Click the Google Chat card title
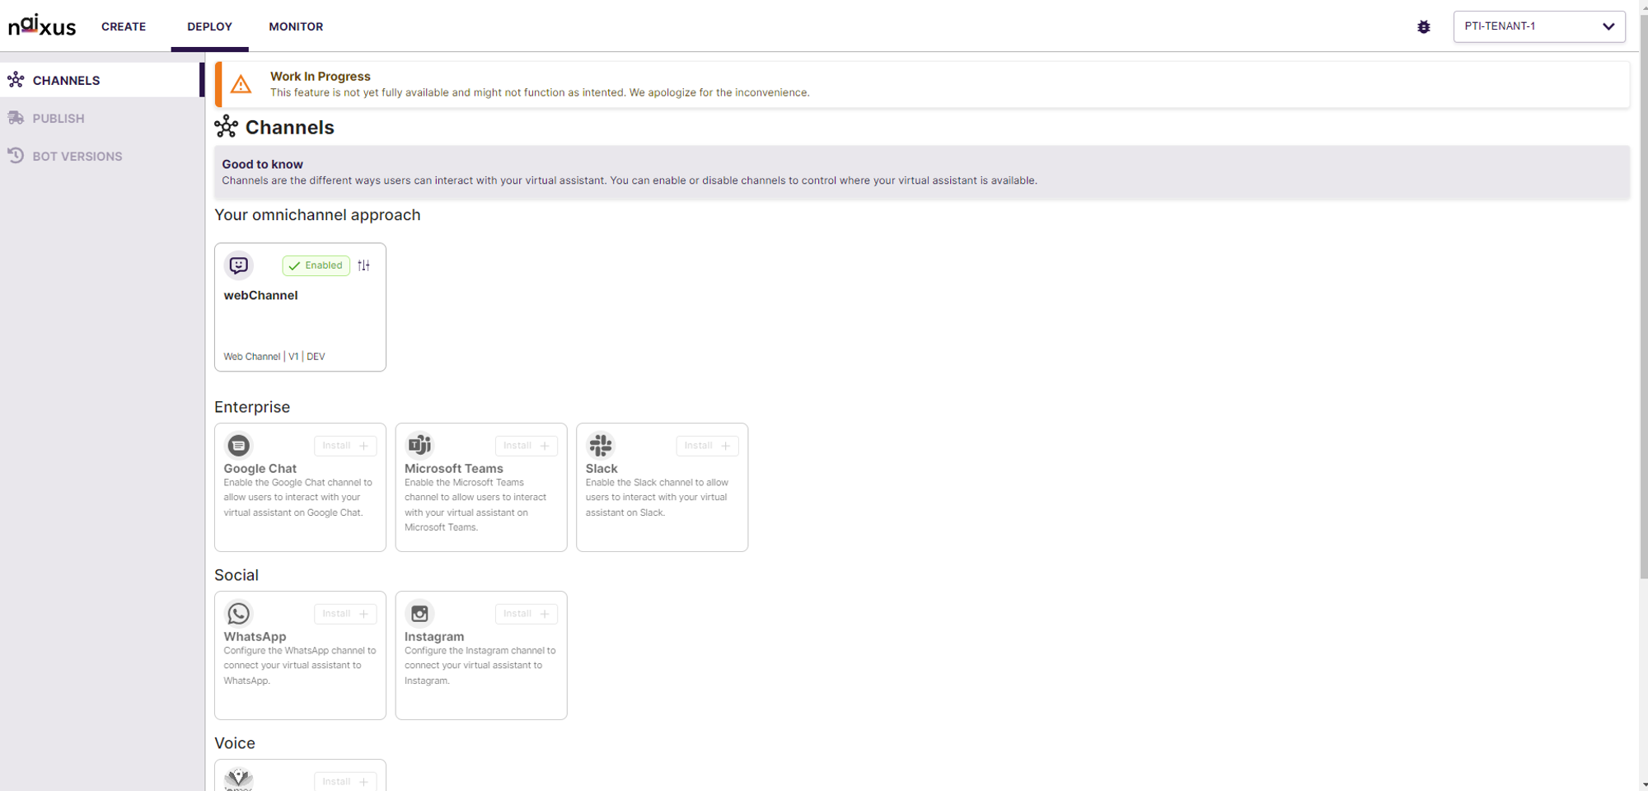The height and width of the screenshot is (791, 1648). [x=260, y=468]
